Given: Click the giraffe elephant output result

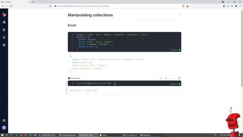Looking at the screenshot, I should pos(83,91).
